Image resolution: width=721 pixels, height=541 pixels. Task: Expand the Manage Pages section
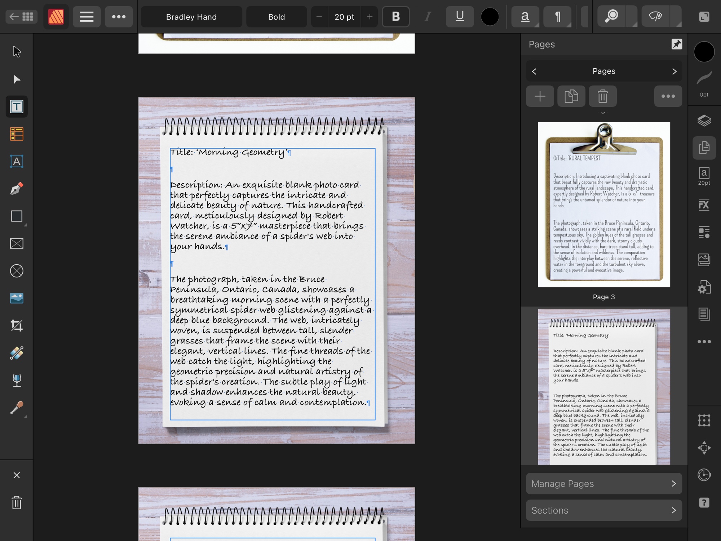point(604,483)
